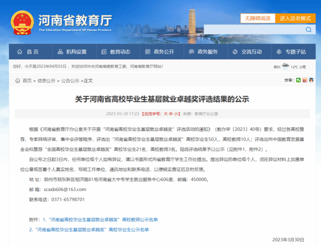This screenshot has height=246, width=321.
Task: Share the article to Weibo
Action: [305, 80]
